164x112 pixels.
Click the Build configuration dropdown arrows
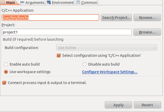(x=155, y=48)
